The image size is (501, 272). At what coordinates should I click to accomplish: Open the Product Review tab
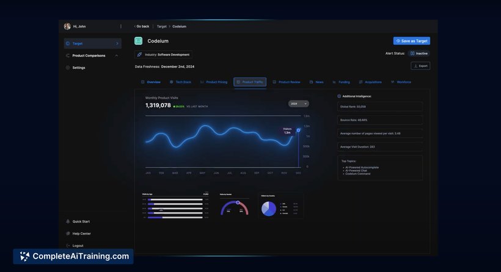(x=287, y=82)
